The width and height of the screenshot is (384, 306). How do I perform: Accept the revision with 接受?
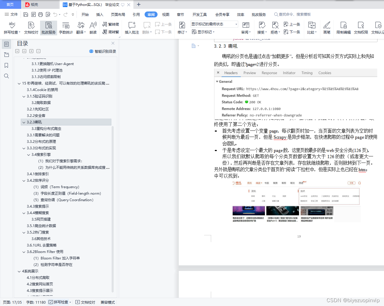pyautogui.click(x=262, y=28)
